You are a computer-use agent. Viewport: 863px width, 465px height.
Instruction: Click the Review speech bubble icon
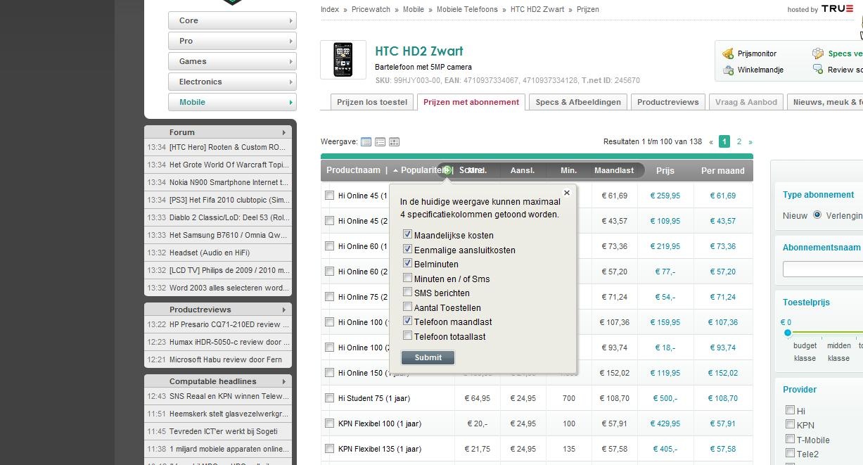coord(818,69)
